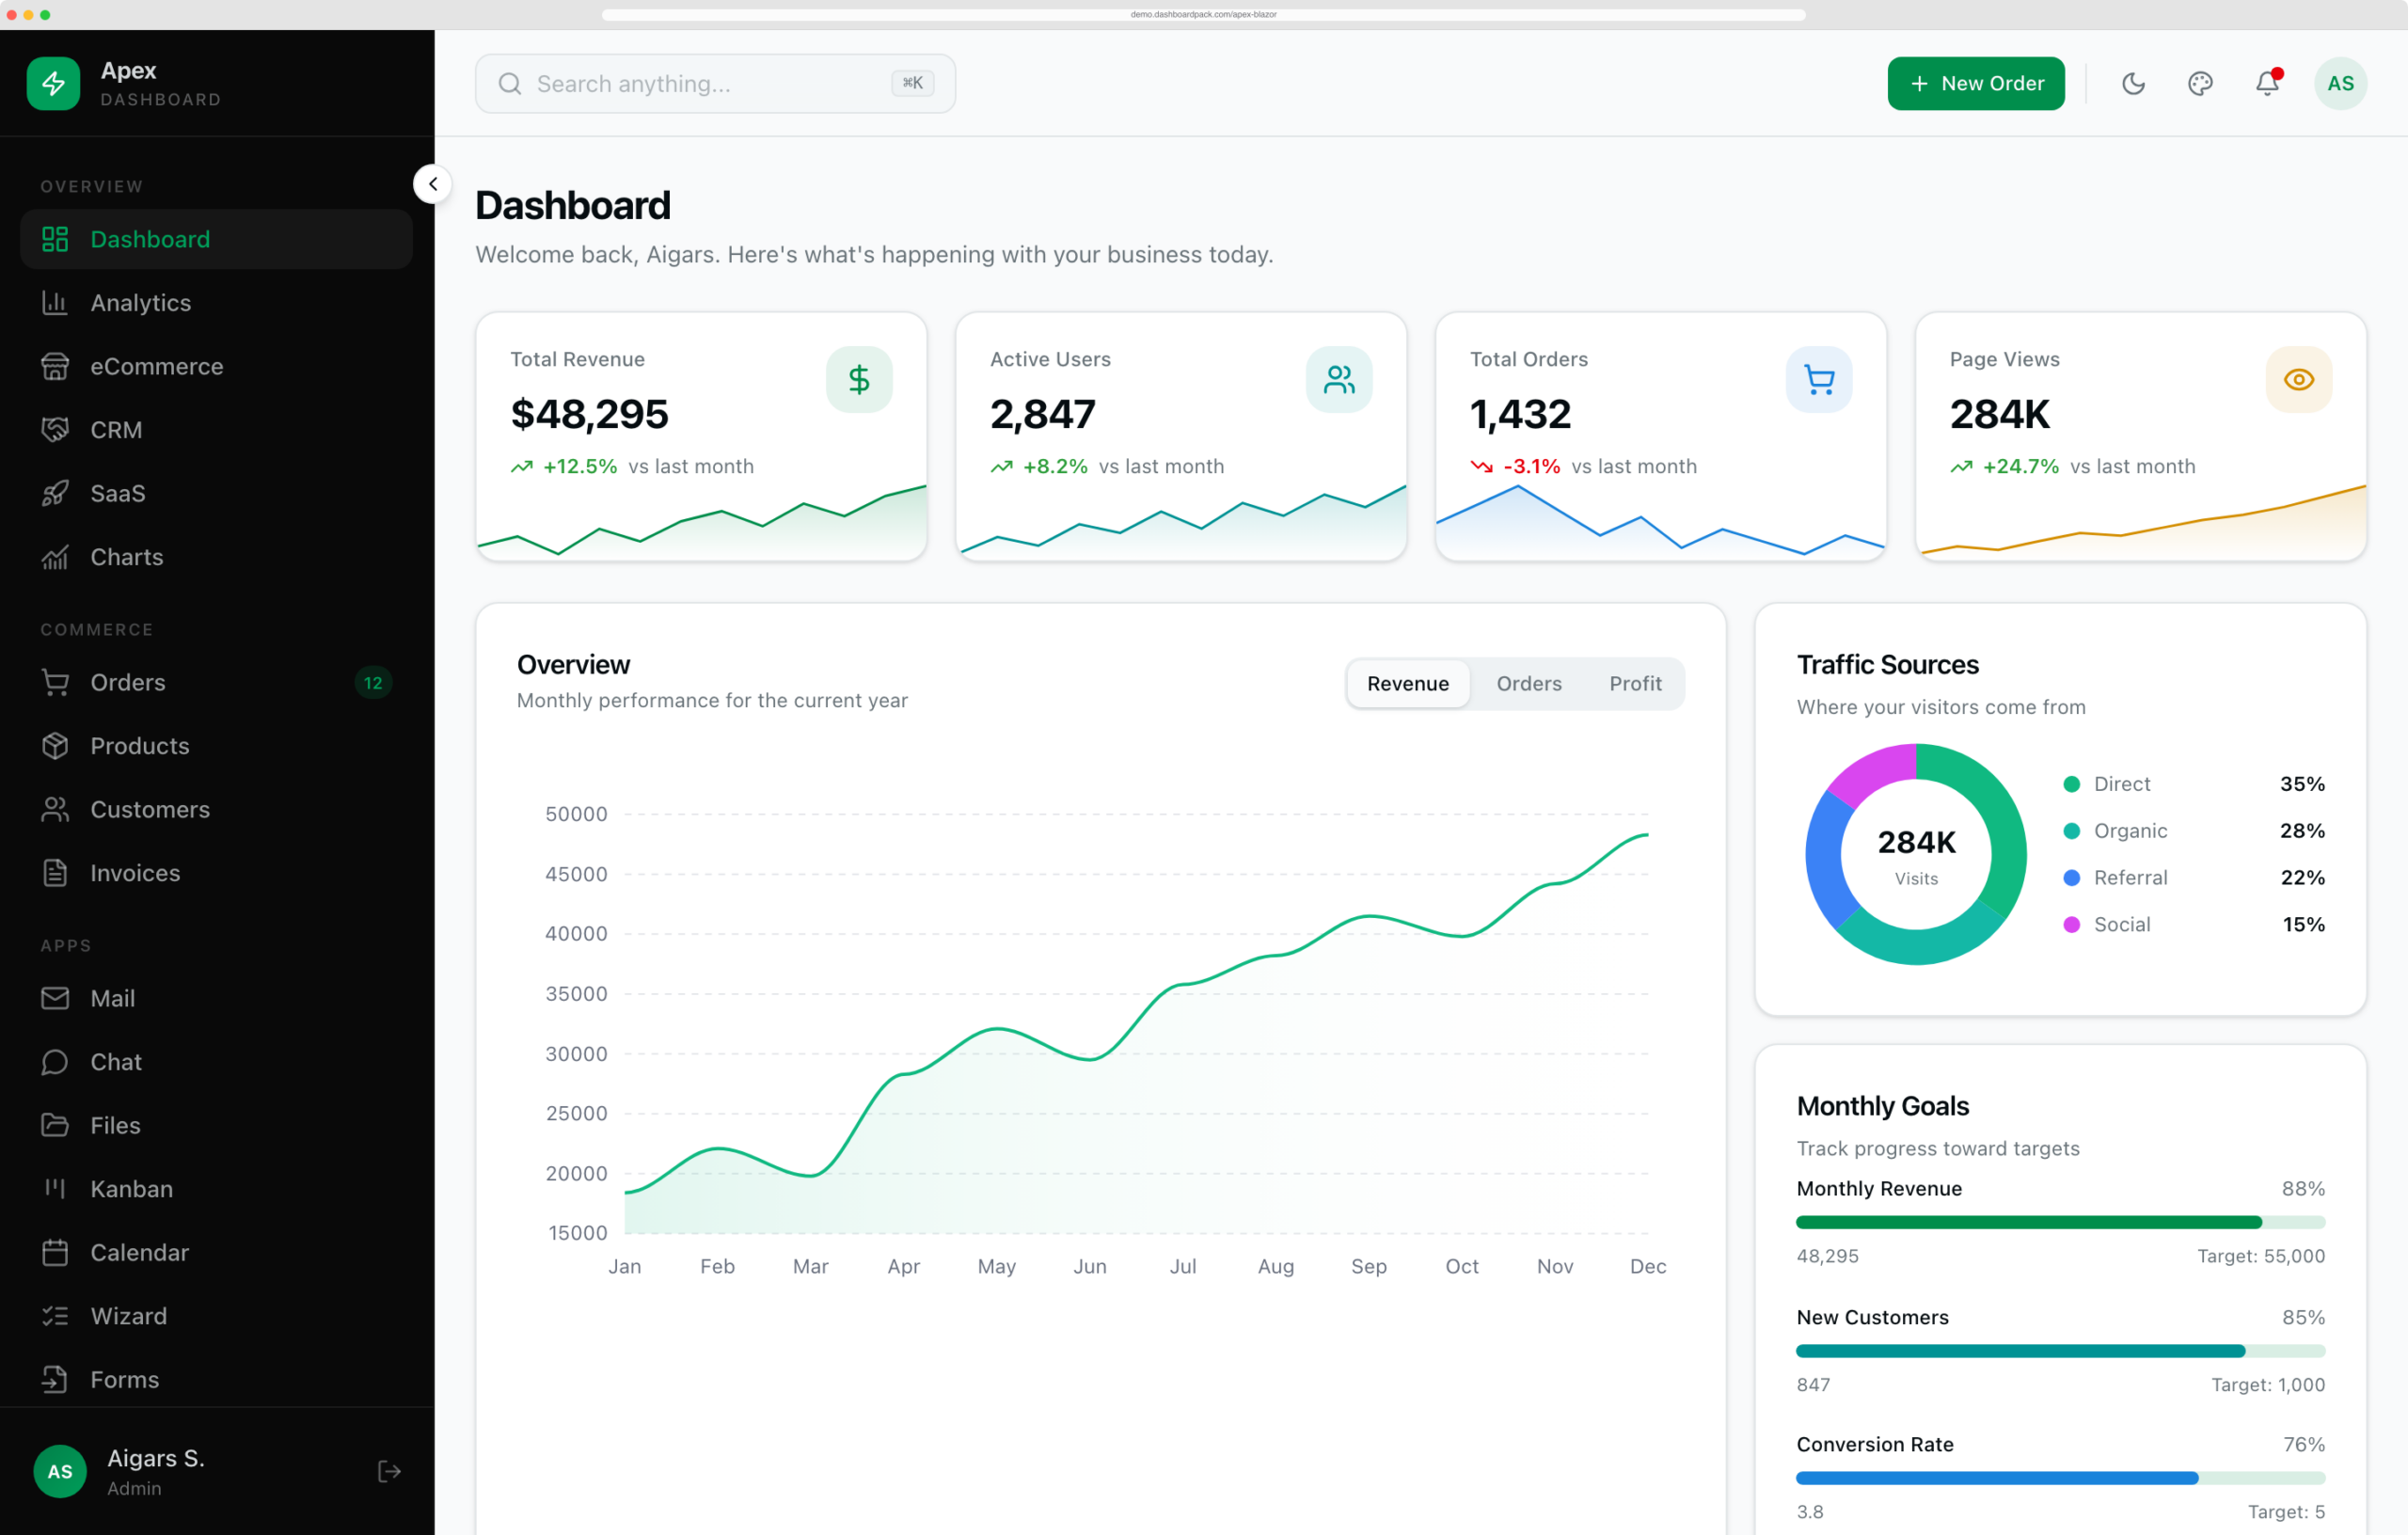This screenshot has width=2408, height=1535.
Task: Click the cart icon on Total Orders
Action: (1819, 379)
